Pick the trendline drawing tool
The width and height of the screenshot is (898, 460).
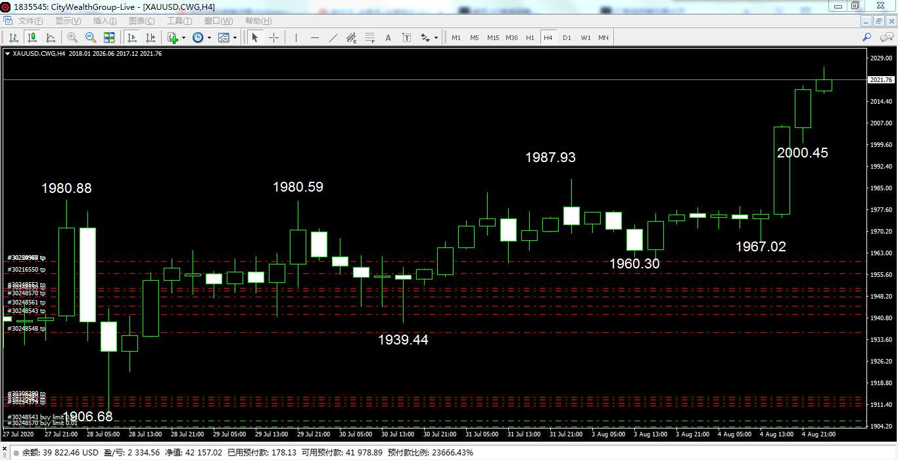(333, 37)
